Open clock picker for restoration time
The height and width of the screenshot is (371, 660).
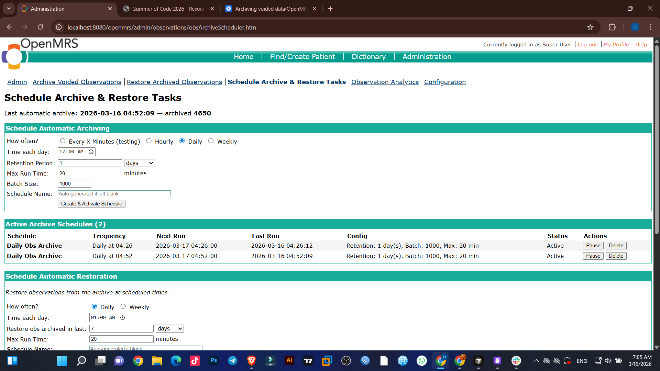tap(123, 318)
